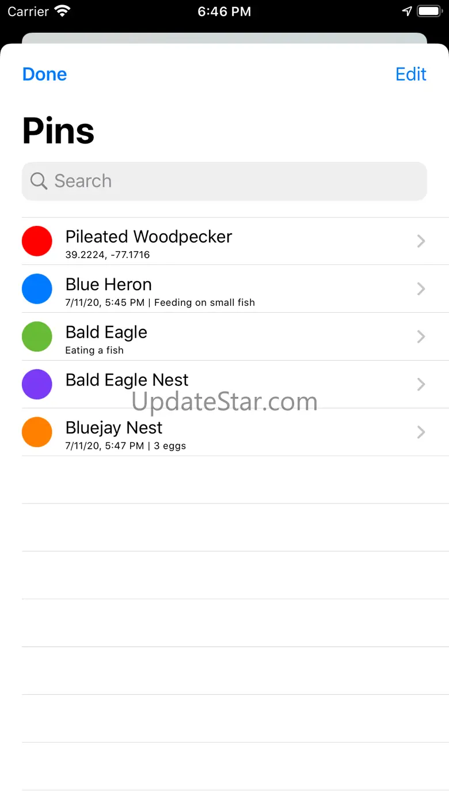Viewport: 449px width, 799px height.
Task: Click the orange Bluejay Nest color circle
Action: click(x=37, y=432)
